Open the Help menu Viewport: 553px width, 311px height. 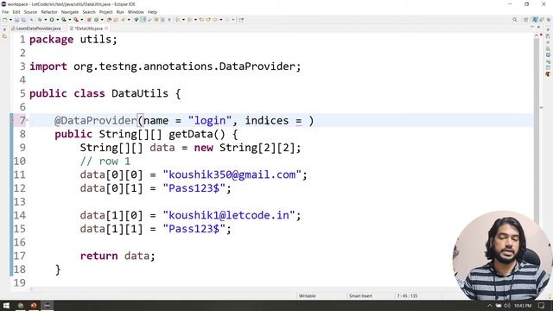[x=152, y=12]
